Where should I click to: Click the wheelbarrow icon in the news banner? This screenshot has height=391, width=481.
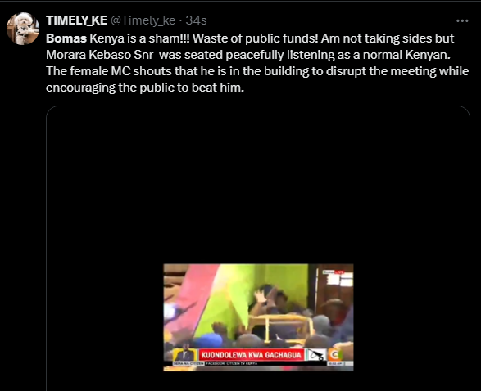(316, 355)
